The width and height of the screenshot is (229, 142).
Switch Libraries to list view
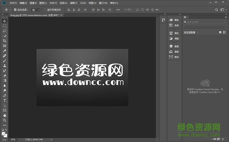click(x=224, y=32)
